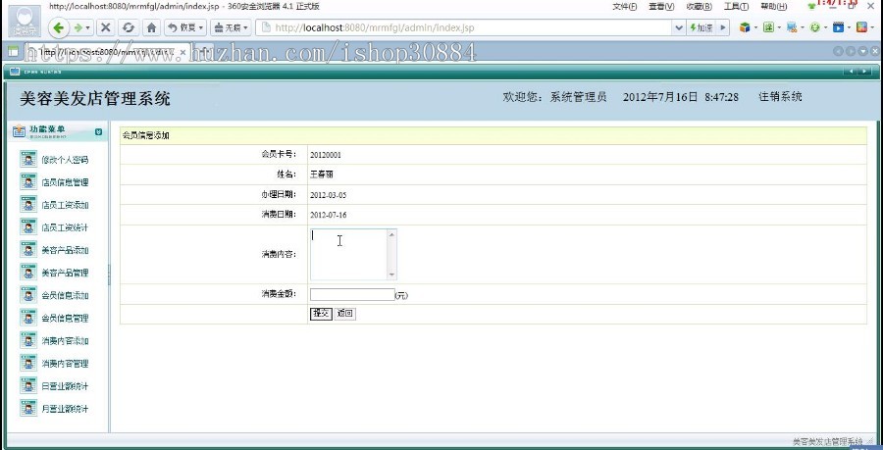
Task: Open the 文件(F) menu
Action: [624, 6]
